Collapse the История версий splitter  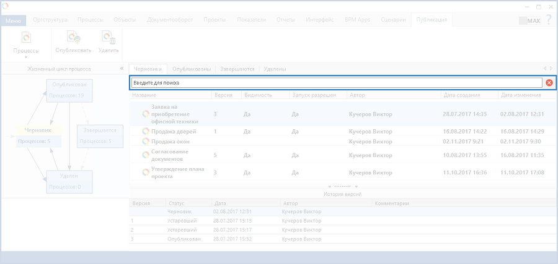tap(343, 186)
